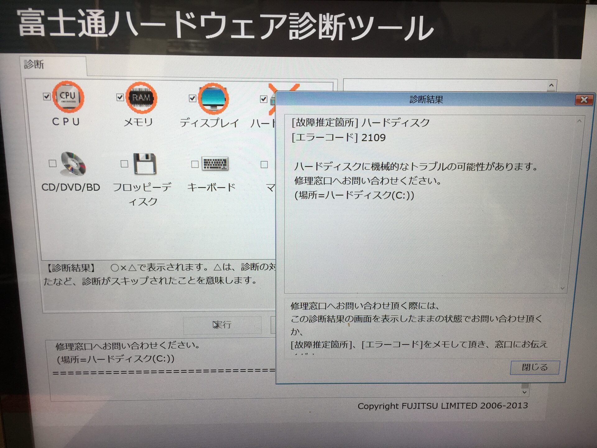Click the Copyright FUJITSU LIMITED text
The width and height of the screenshot is (597, 448).
coord(443,406)
